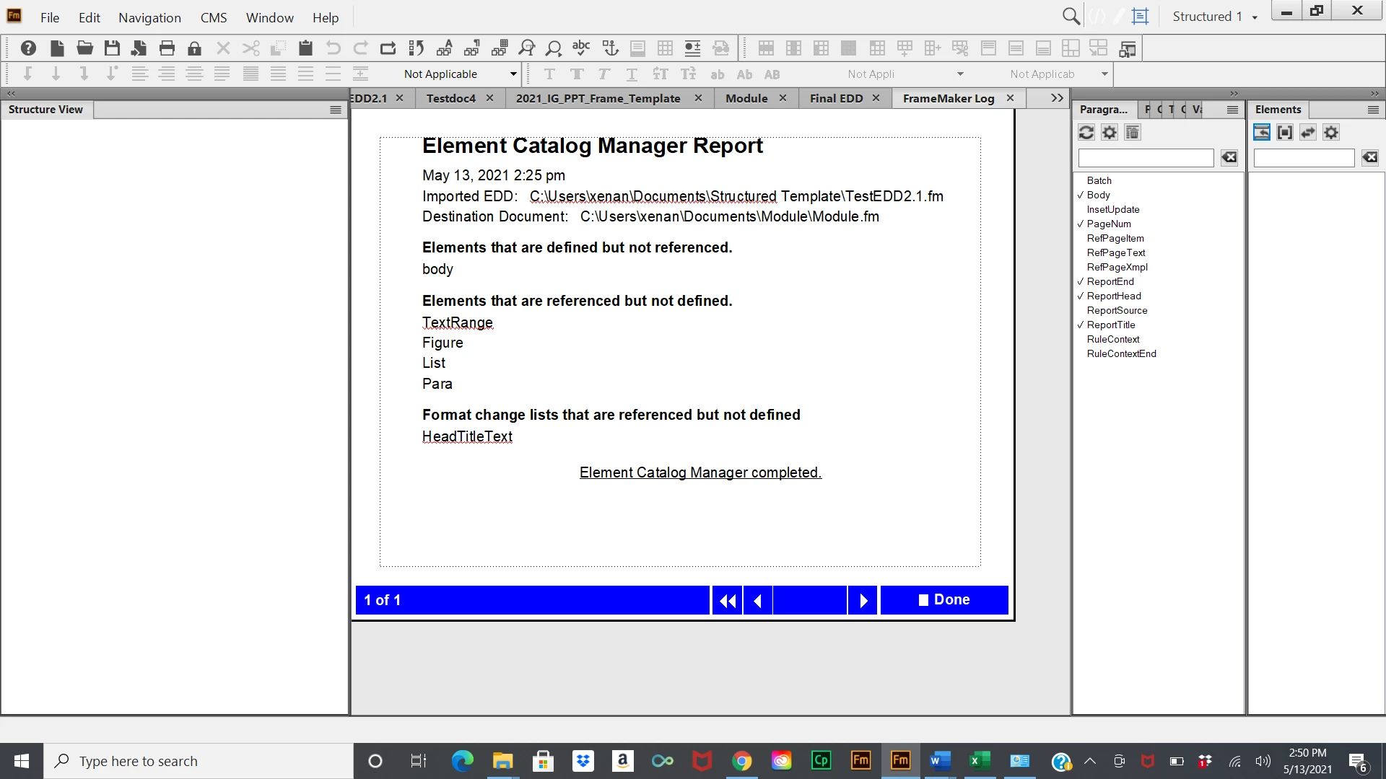Click the Anchor frame icon
This screenshot has height=779, width=1386.
click(611, 48)
